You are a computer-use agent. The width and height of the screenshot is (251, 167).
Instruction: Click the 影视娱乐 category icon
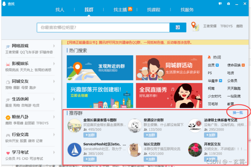click(8, 64)
